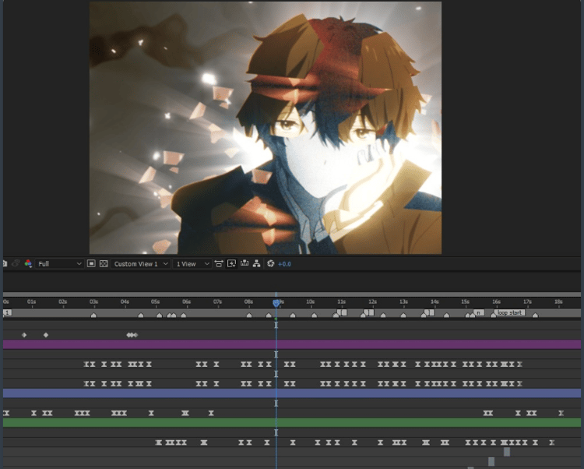Select the green layer bar
584x469 pixels.
click(292, 422)
